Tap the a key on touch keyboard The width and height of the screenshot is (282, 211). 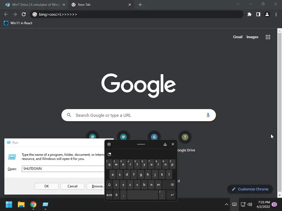pyautogui.click(x=113, y=174)
